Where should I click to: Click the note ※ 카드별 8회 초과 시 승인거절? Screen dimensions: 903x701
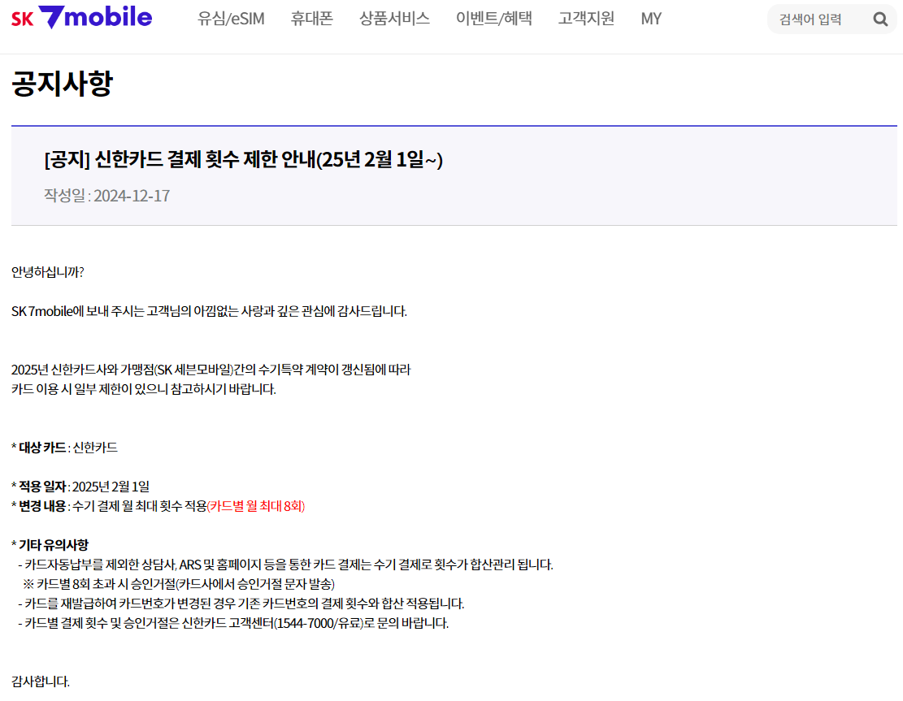(x=179, y=584)
